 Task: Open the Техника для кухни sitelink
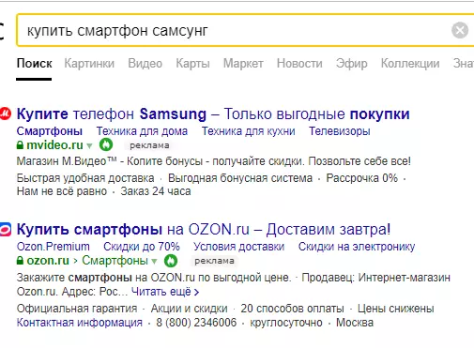click(249, 131)
